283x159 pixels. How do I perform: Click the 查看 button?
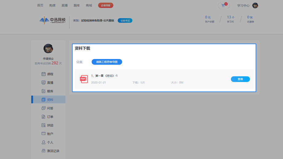point(240,79)
